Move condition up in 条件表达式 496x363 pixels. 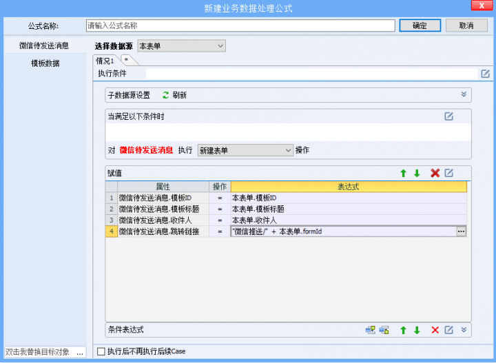(403, 330)
